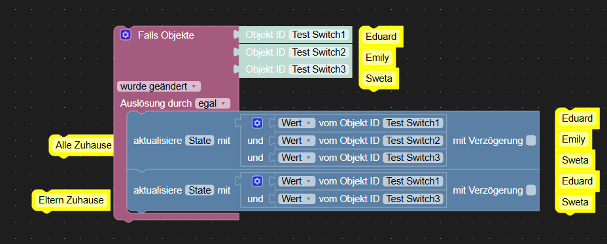Open Wert dropdown beside Test Switch2
The image size is (607, 244).
(297, 141)
